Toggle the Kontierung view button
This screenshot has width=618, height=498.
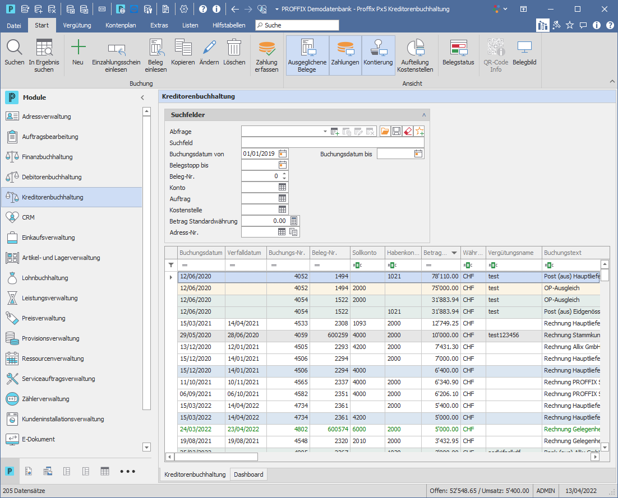click(378, 55)
